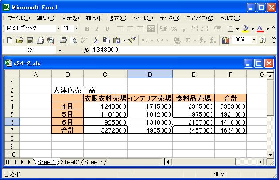Viewport: 279px width, 180px height.
Task: Open Paste options dropdown arrow
Action: 124,40
